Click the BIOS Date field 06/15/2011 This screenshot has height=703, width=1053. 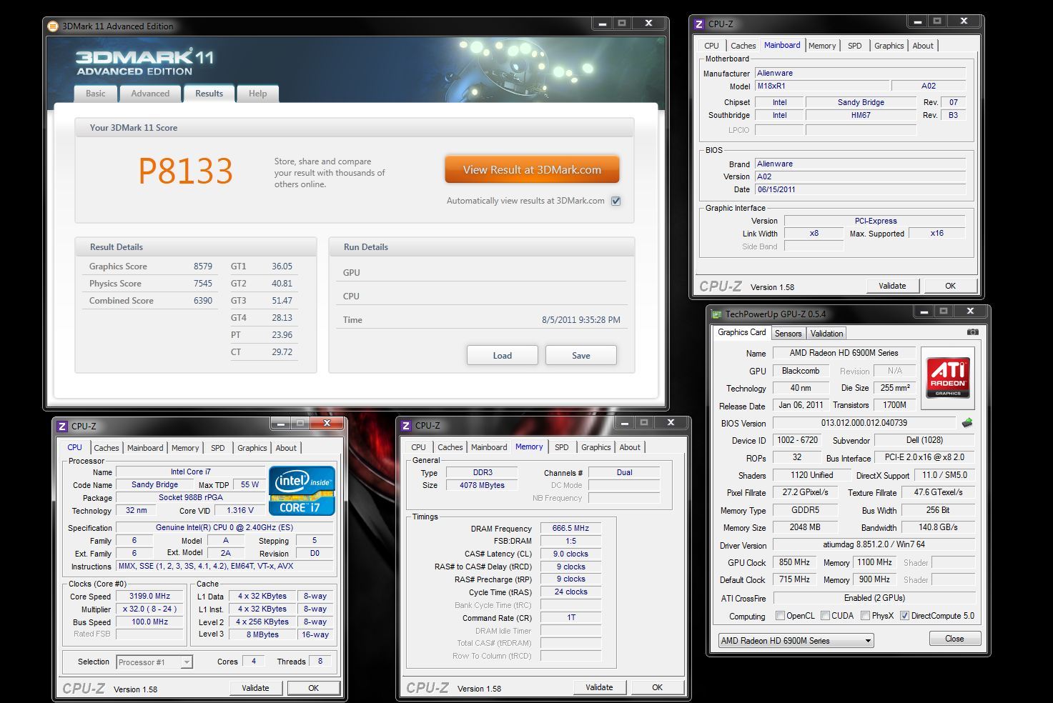pyautogui.click(x=860, y=189)
